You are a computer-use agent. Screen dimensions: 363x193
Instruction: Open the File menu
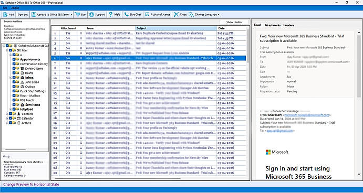5,8
